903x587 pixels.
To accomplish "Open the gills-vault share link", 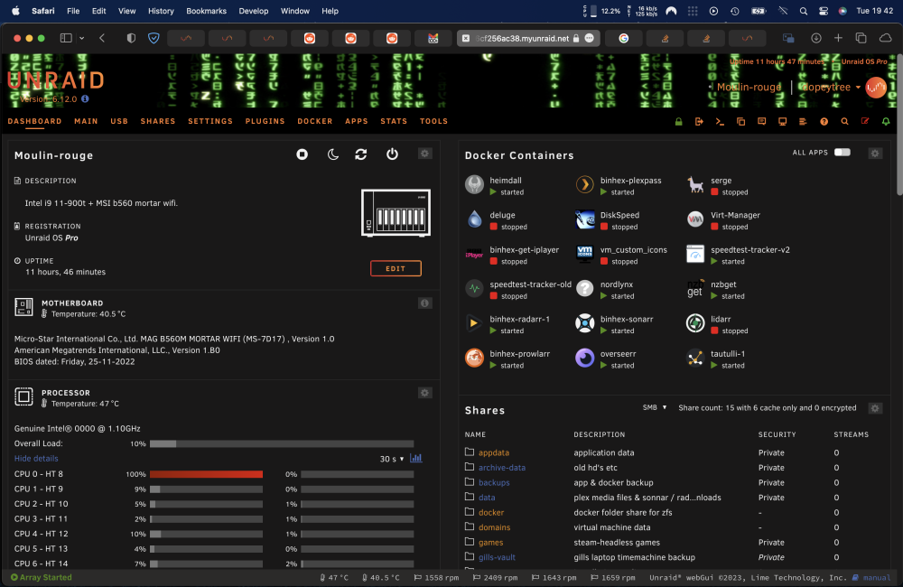I will point(497,557).
